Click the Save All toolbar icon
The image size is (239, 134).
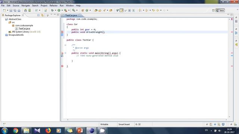click(x=15, y=10)
